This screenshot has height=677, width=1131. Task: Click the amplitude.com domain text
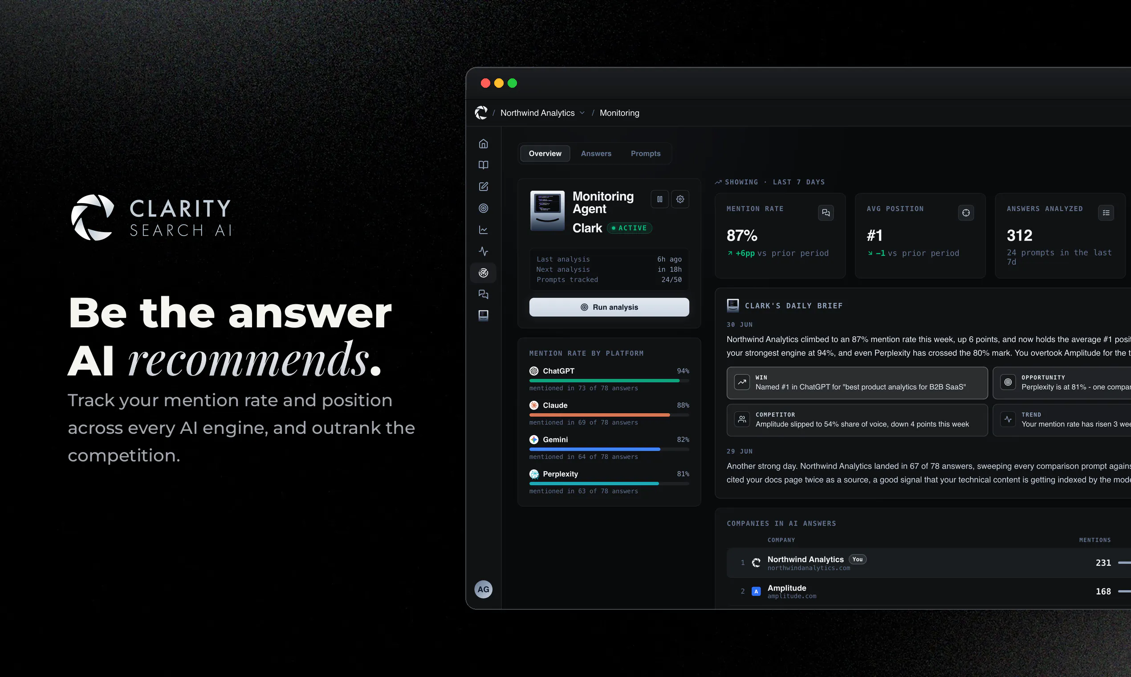tap(792, 596)
